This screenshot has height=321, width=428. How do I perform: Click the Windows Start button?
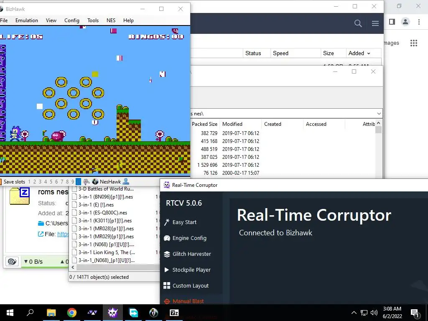(10, 313)
